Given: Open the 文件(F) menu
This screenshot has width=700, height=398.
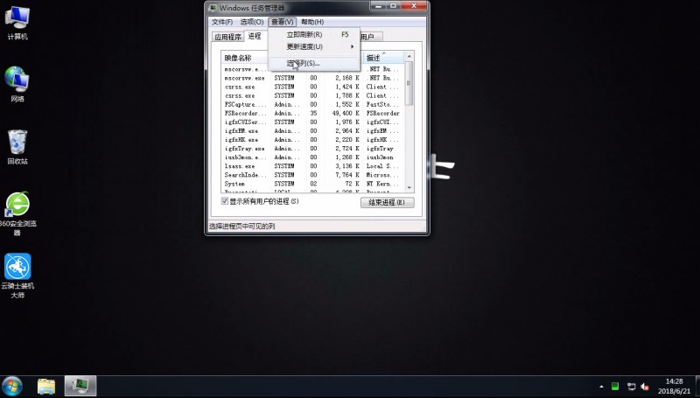Looking at the screenshot, I should [222, 22].
